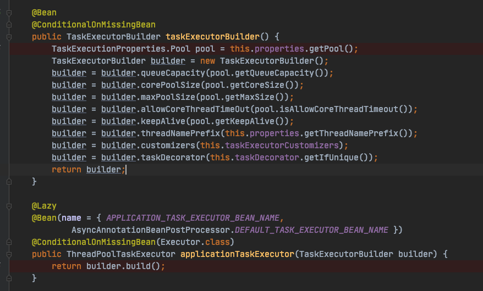This screenshot has width=483, height=291.
Task: Collapse the taskExecutorBuilder method fold handle
Action: click(x=9, y=37)
